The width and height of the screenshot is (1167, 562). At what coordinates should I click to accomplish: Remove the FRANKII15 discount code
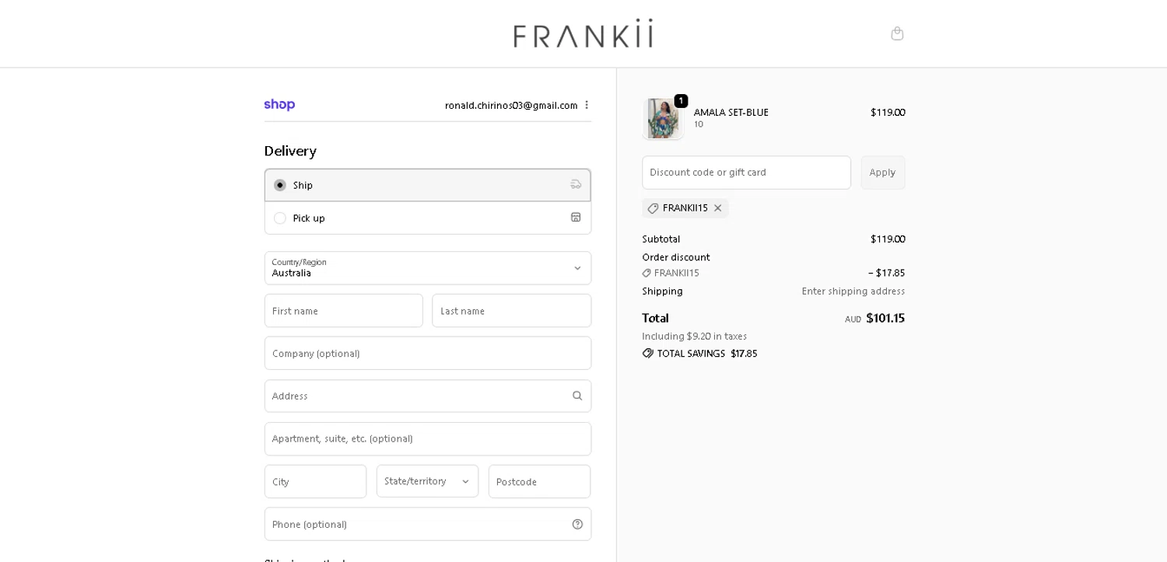click(718, 208)
